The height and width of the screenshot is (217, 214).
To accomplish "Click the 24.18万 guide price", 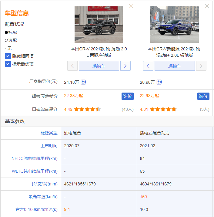I will click(x=71, y=82).
